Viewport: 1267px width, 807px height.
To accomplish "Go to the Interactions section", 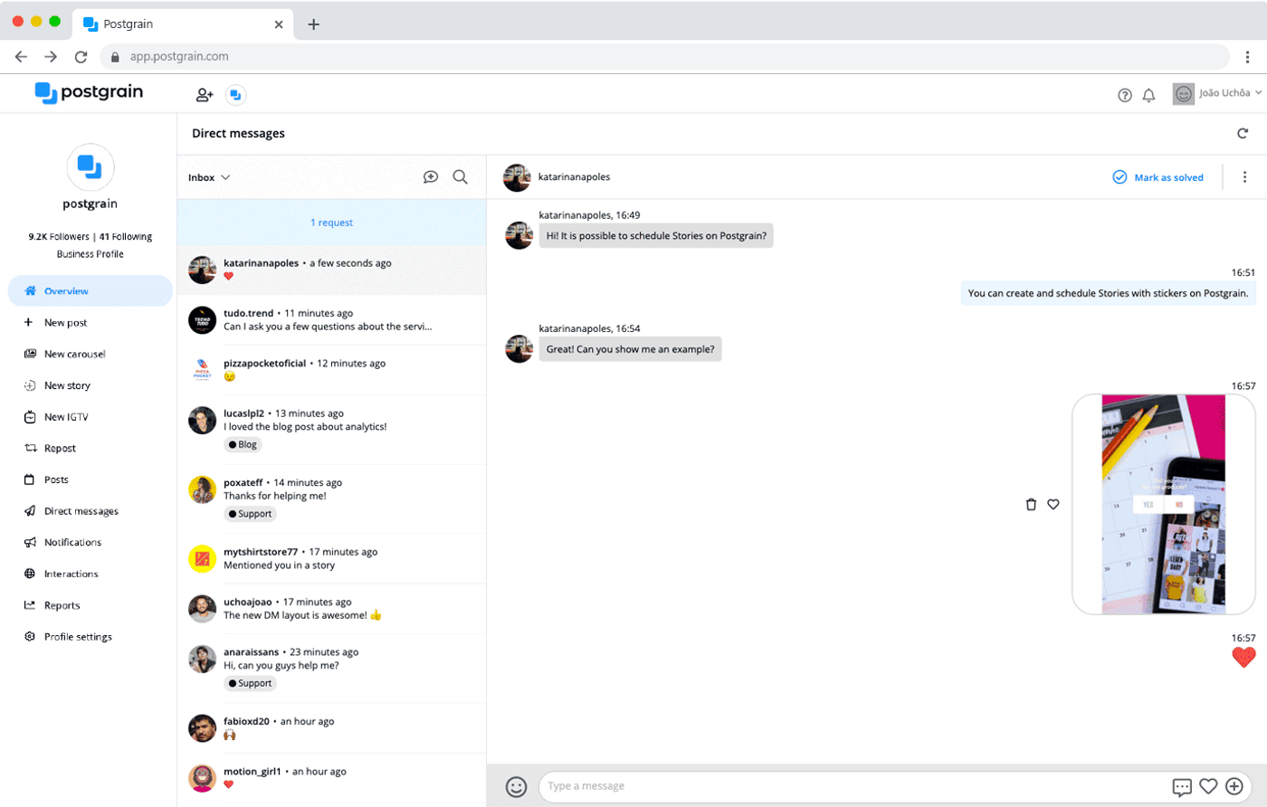I will coord(71,573).
